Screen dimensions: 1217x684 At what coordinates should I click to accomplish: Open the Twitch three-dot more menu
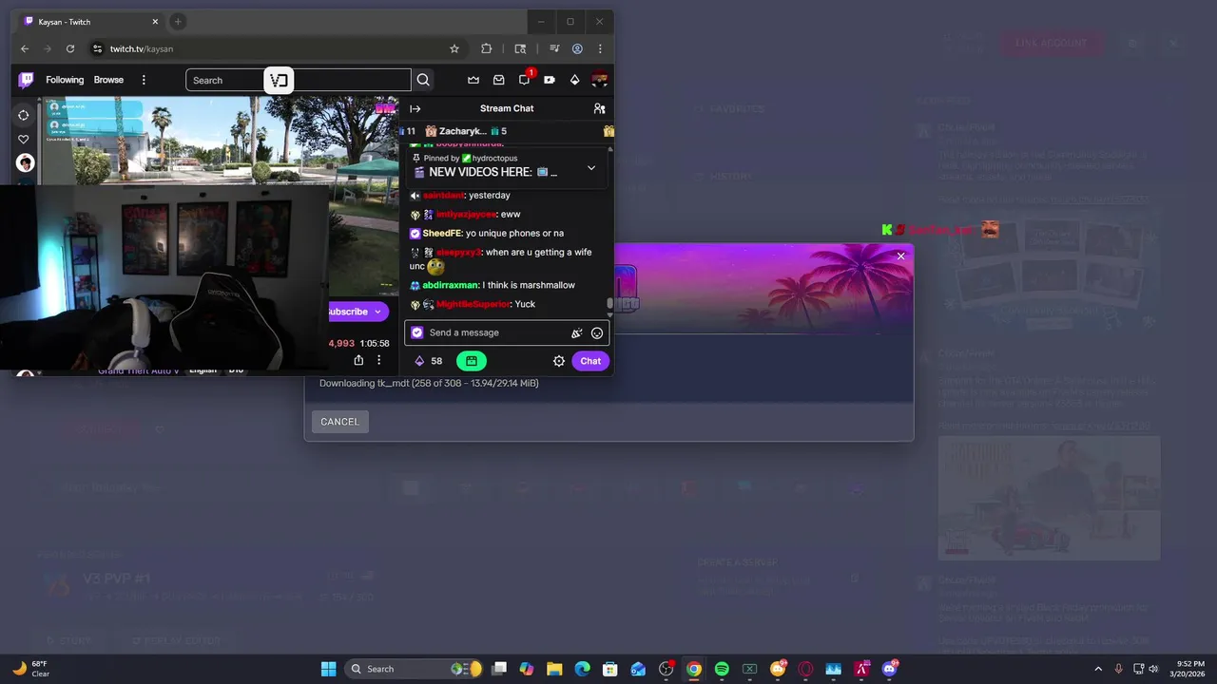(x=144, y=80)
